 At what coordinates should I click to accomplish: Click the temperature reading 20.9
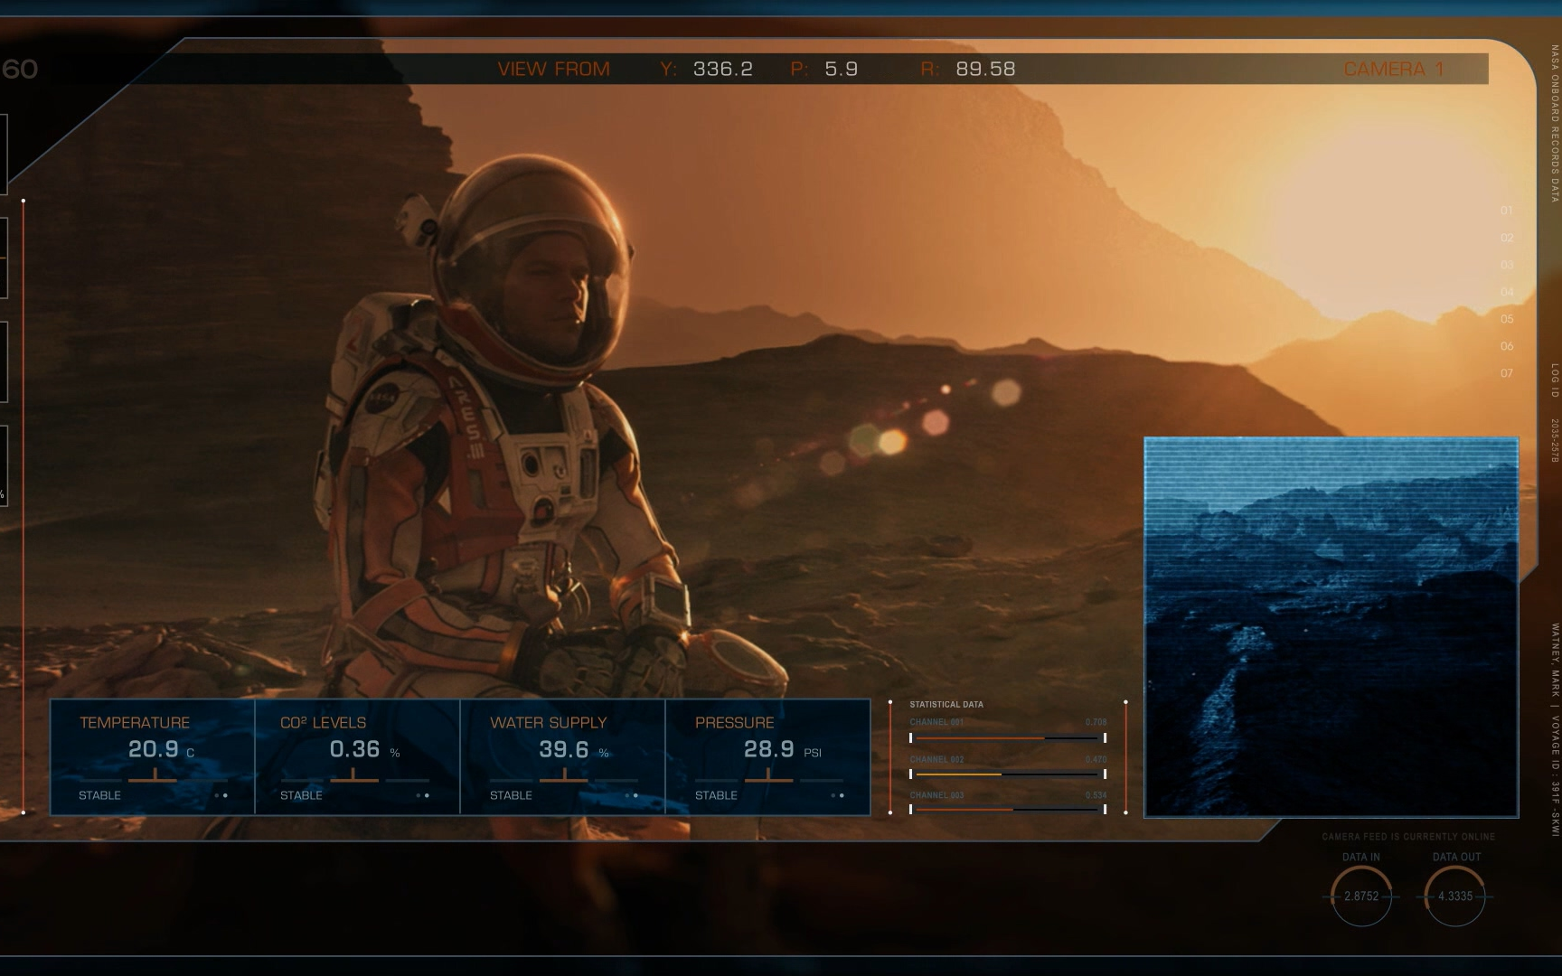click(153, 749)
